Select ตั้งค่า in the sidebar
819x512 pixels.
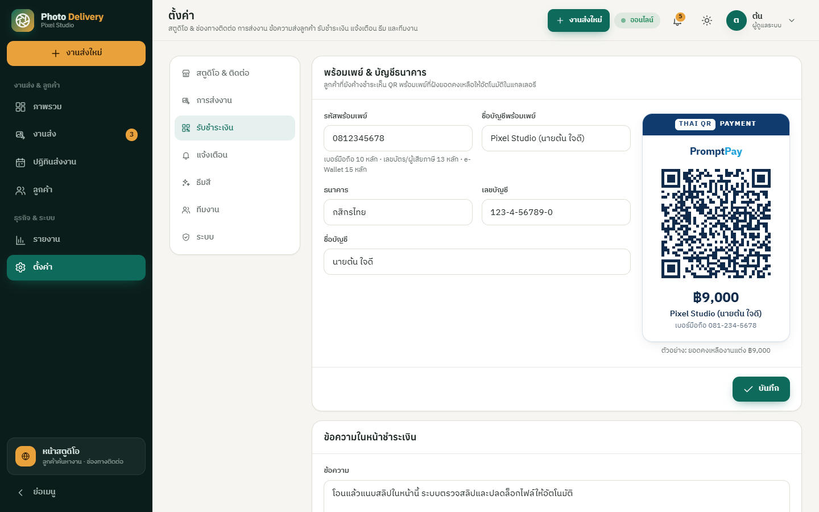(x=76, y=267)
